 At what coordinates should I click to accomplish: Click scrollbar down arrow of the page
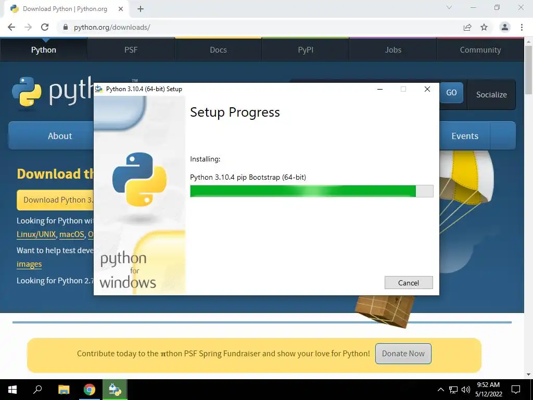pyautogui.click(x=528, y=374)
